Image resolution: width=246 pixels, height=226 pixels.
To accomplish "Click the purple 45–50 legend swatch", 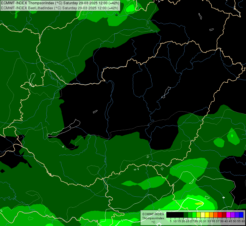I will 233,215.
